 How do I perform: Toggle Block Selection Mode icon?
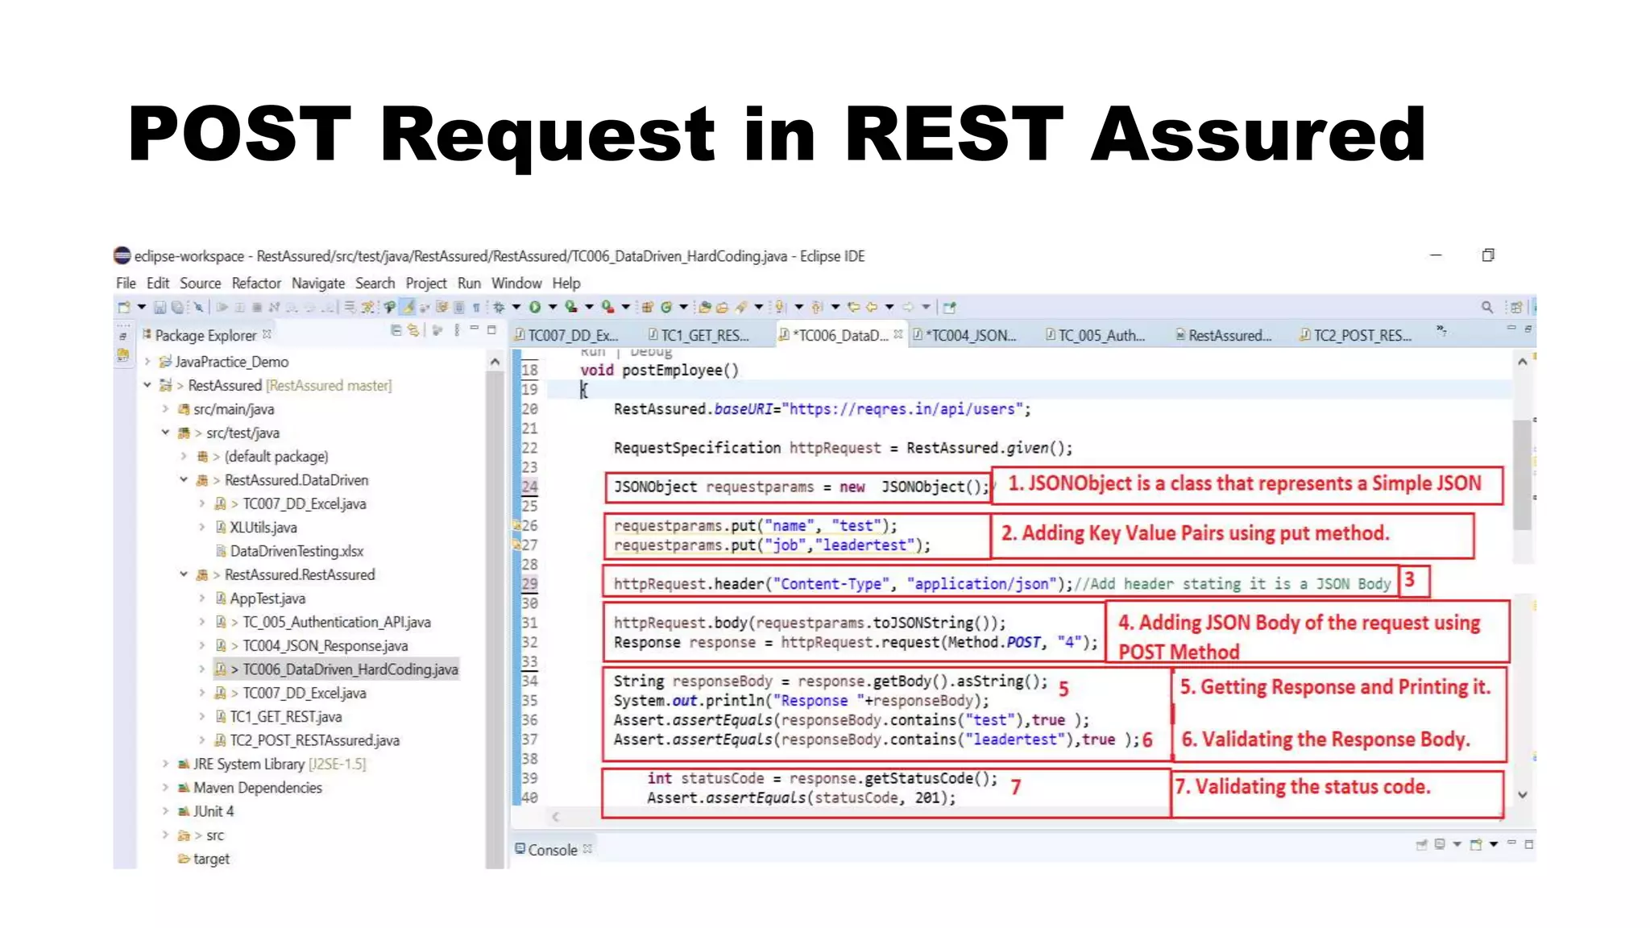(x=459, y=307)
